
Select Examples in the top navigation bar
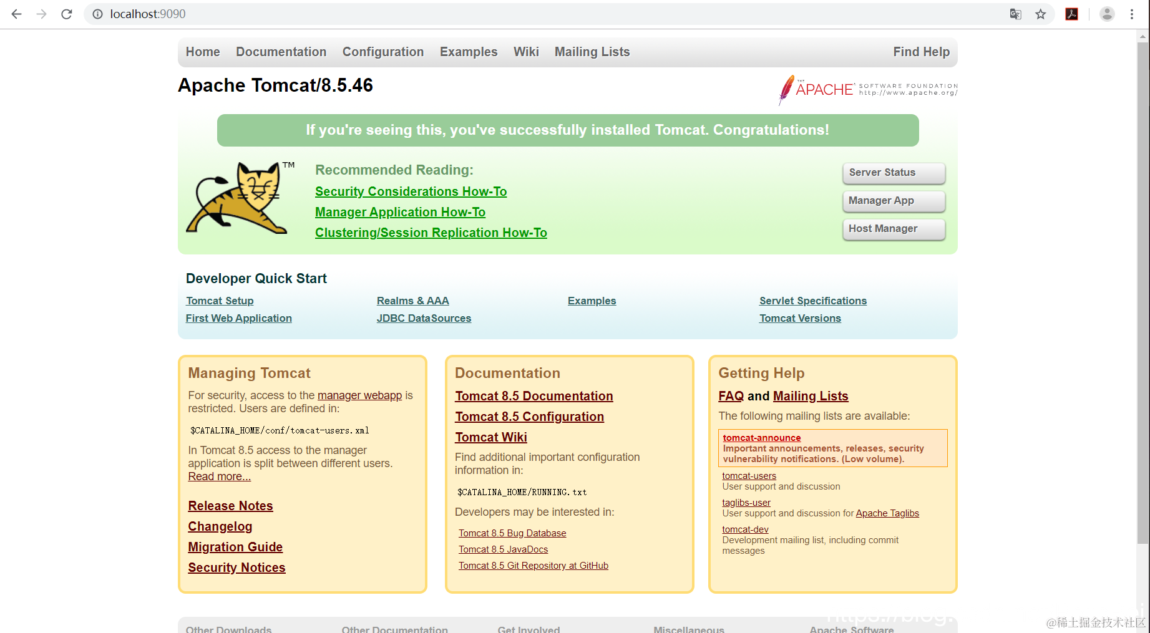click(469, 52)
